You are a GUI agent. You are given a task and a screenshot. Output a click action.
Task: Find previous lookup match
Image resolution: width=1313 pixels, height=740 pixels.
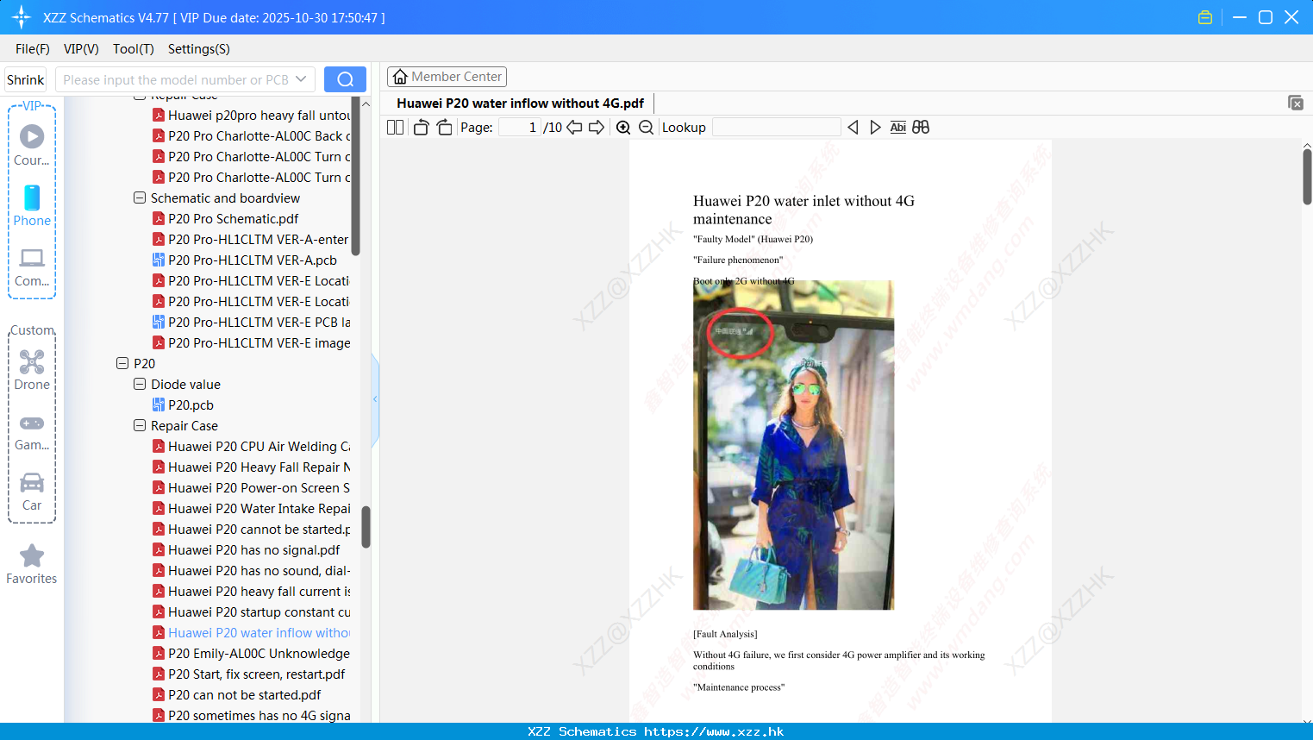pyautogui.click(x=853, y=127)
